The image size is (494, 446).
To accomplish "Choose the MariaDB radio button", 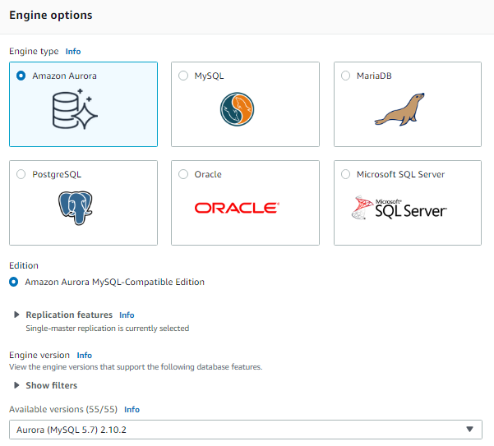I will pos(345,76).
